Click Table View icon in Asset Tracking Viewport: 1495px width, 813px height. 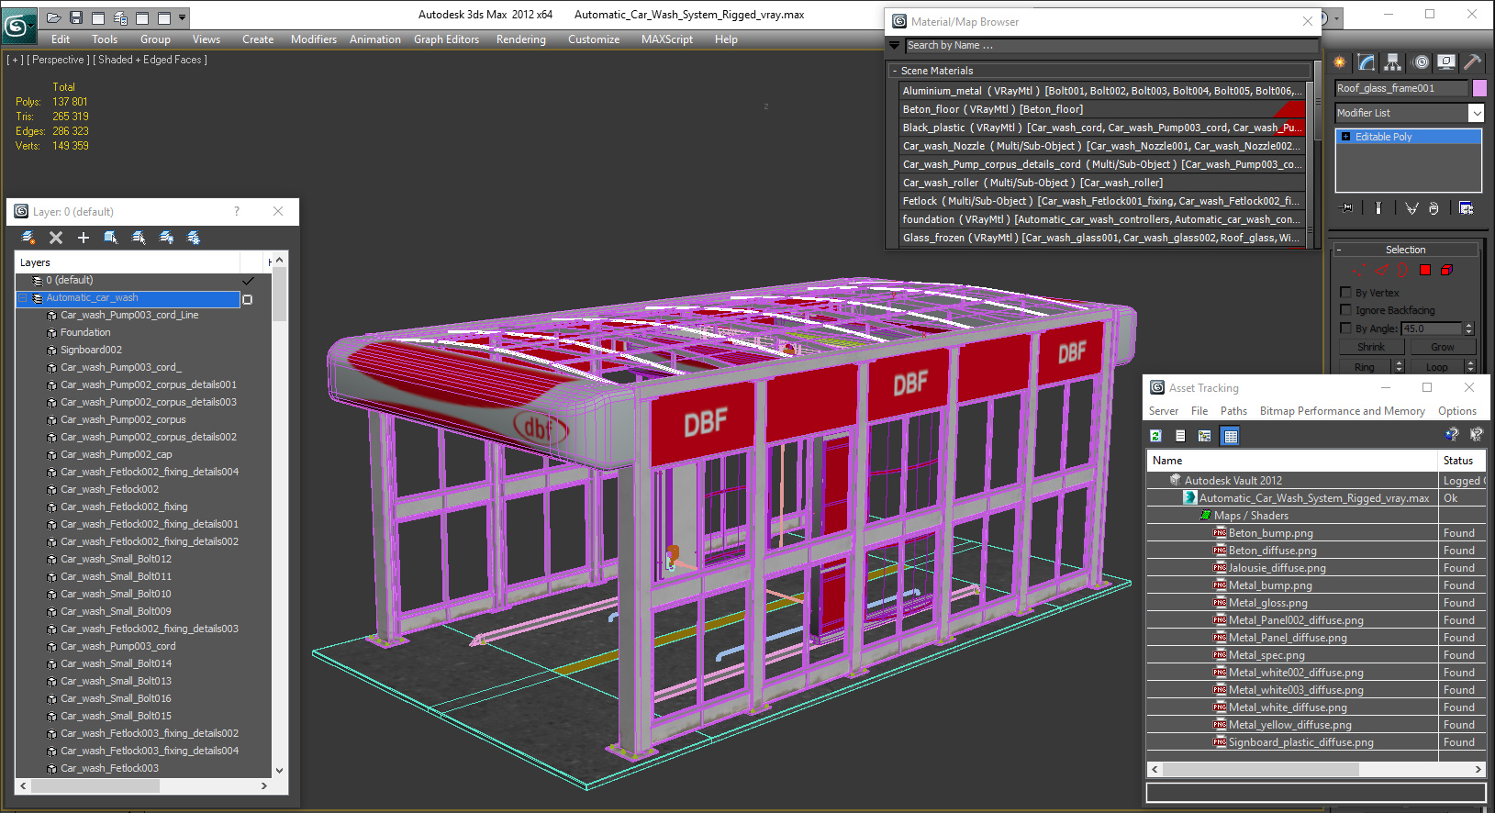tap(1231, 436)
